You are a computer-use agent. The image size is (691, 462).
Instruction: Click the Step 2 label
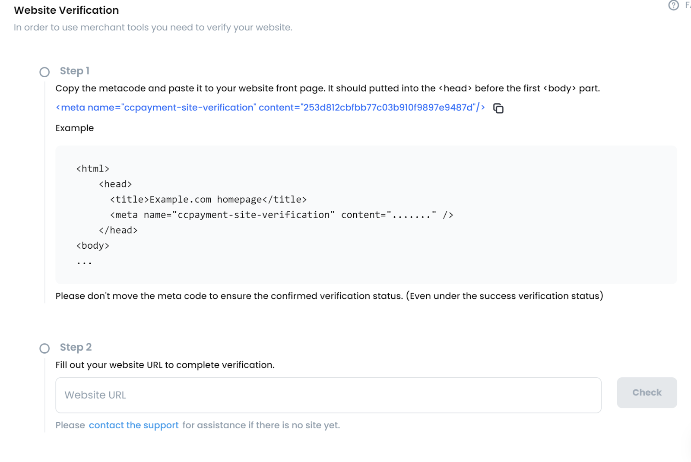tap(76, 347)
